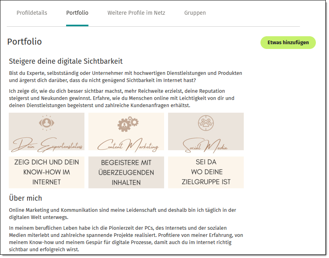Click the paragraph starting Online Marketing und
Image resolution: width=329 pixels, height=258 pixels.
click(123, 213)
